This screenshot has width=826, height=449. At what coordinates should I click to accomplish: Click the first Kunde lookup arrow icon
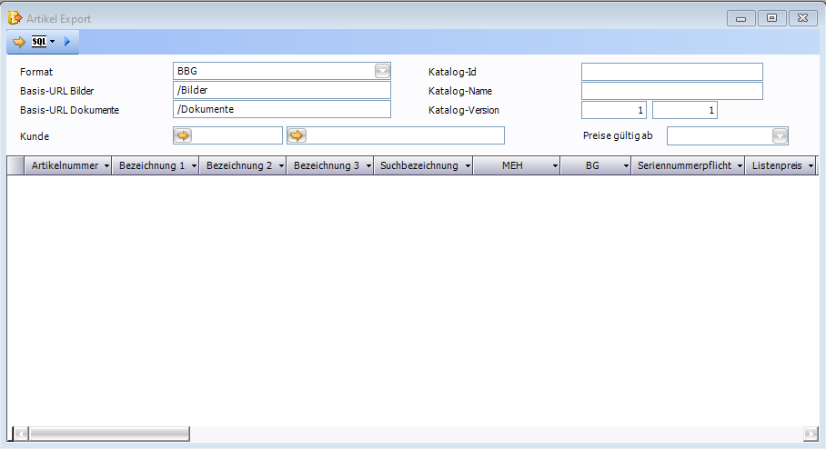tap(184, 135)
